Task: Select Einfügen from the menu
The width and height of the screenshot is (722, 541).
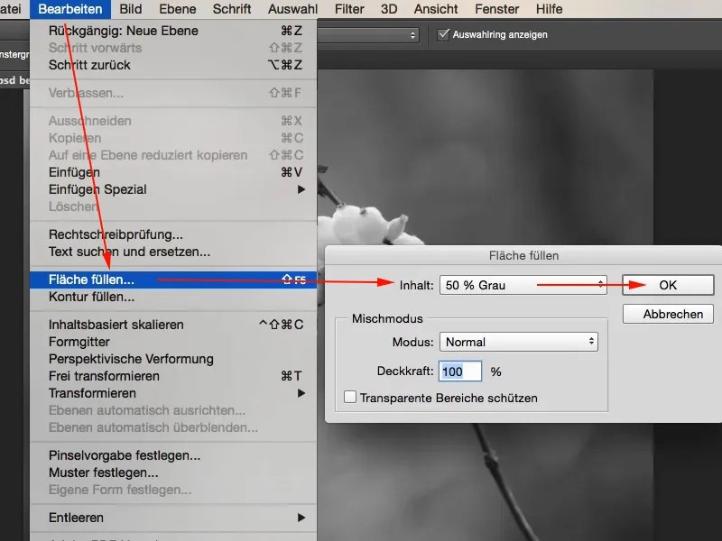Action: tap(173, 172)
